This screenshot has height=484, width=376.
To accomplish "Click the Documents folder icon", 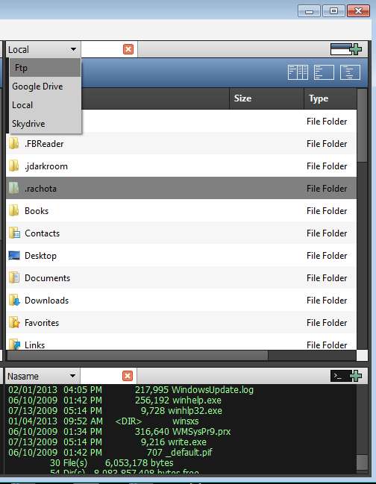I will 14,278.
